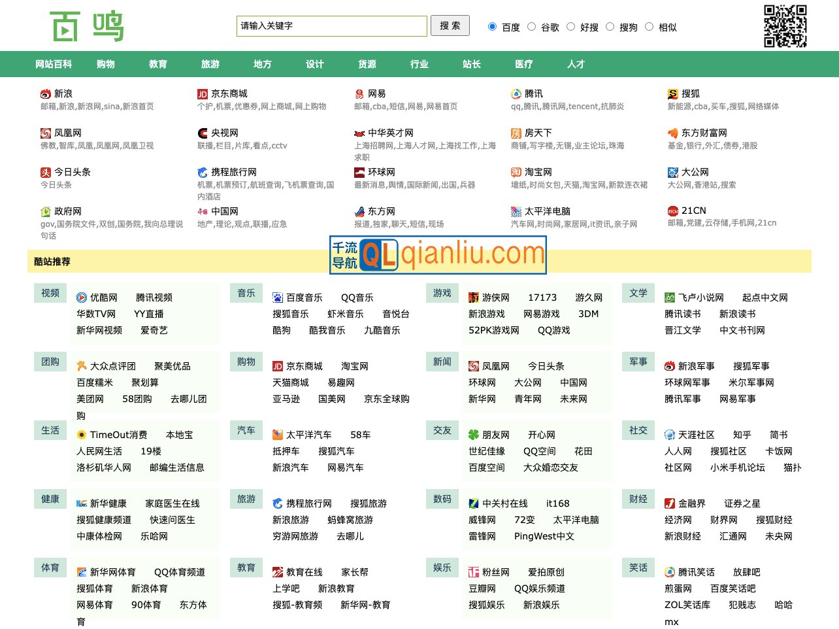The image size is (839, 629).
Task: Click the NetEase icon next to 网易
Action: click(x=359, y=93)
